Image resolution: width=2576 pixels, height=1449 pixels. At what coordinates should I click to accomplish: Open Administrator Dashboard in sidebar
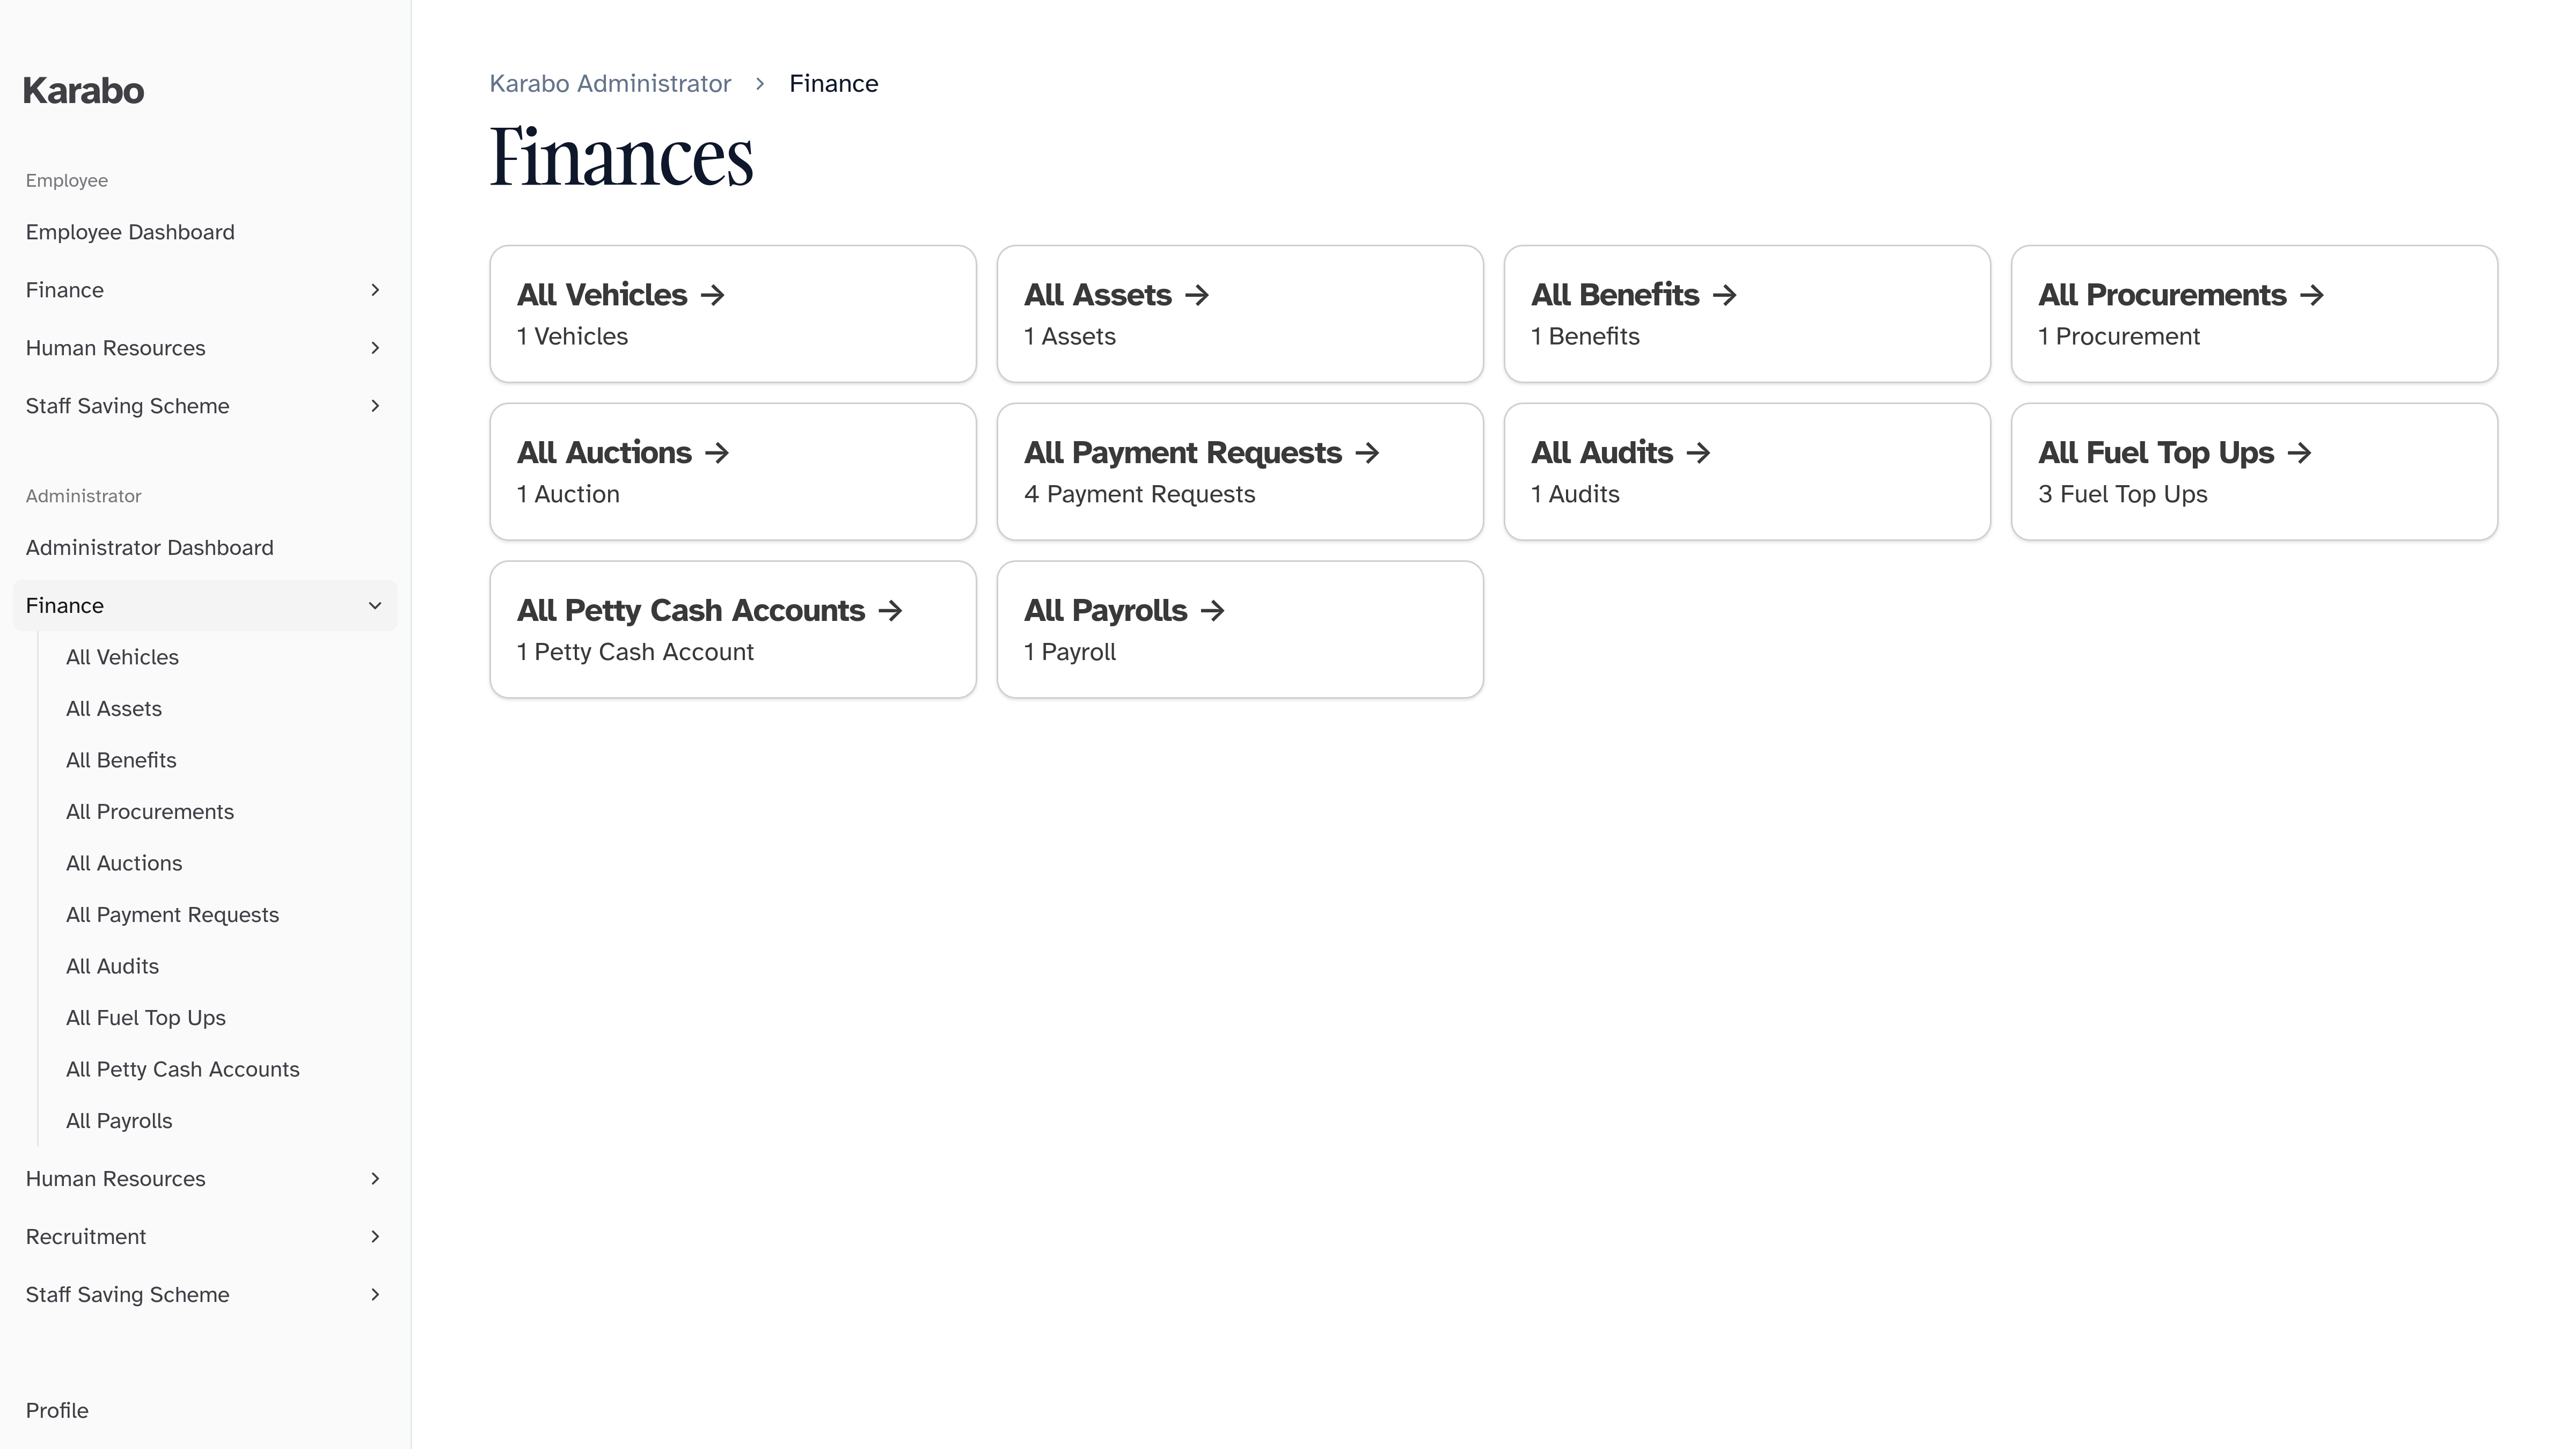point(150,548)
